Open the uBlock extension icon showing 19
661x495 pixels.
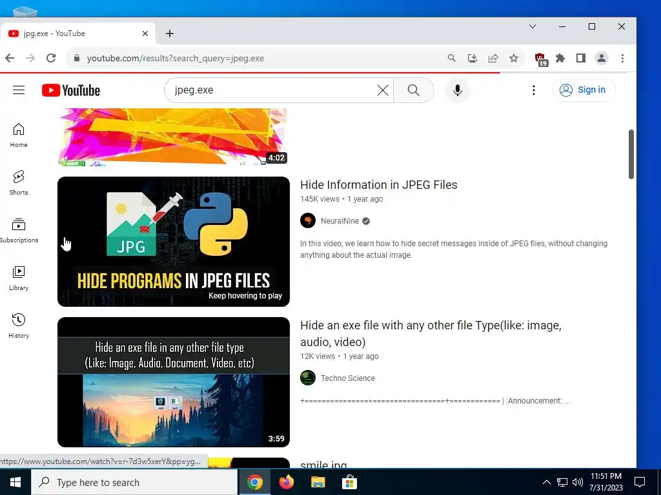540,59
